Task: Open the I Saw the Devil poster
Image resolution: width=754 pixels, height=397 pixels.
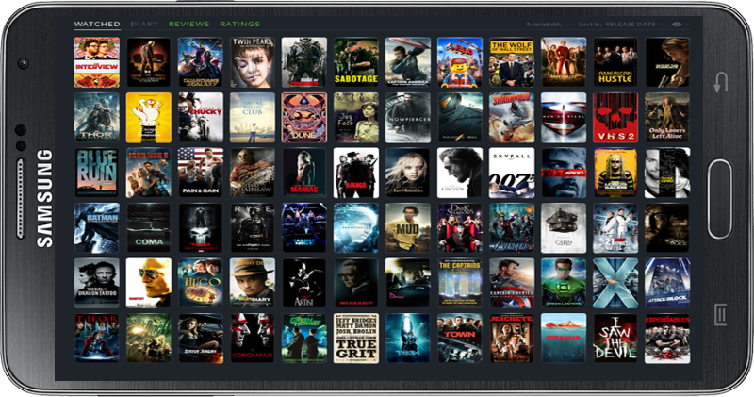Action: (x=615, y=339)
